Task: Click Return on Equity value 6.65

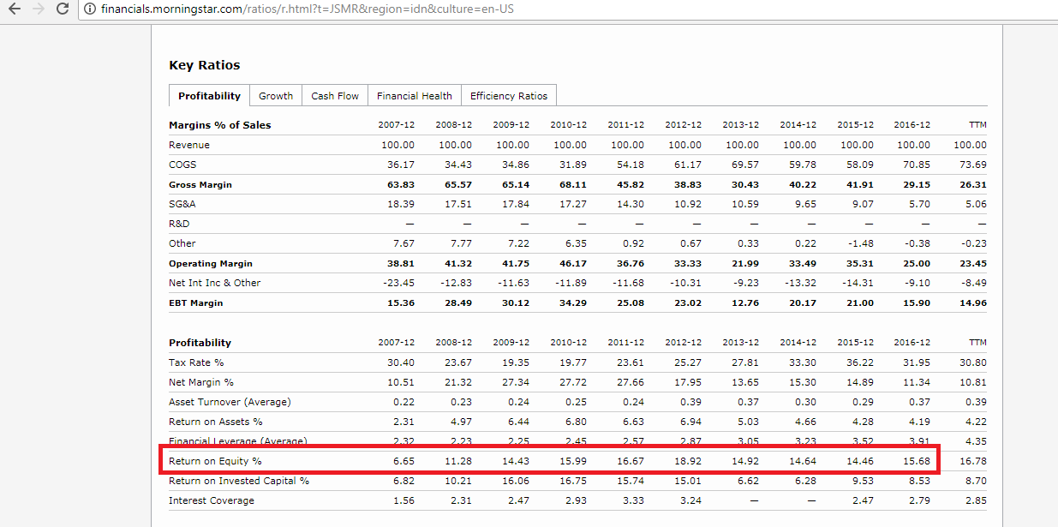Action: click(403, 461)
